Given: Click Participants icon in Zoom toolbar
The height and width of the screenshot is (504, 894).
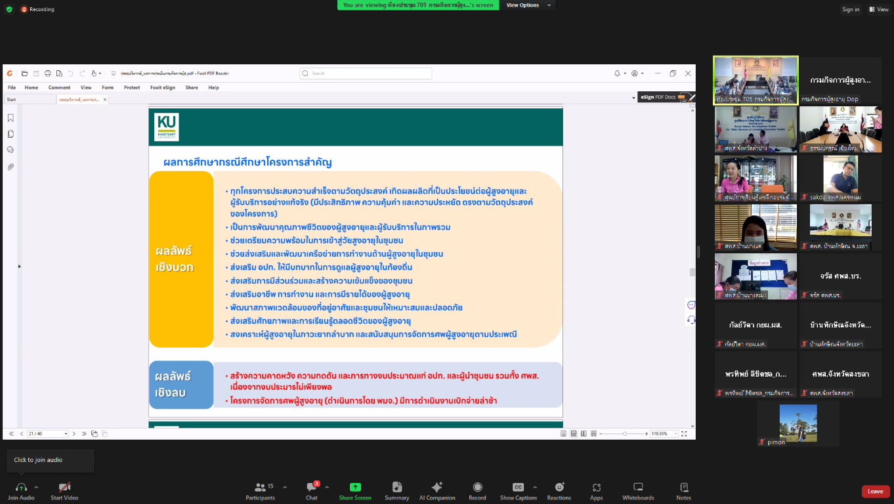Looking at the screenshot, I should (x=261, y=491).
